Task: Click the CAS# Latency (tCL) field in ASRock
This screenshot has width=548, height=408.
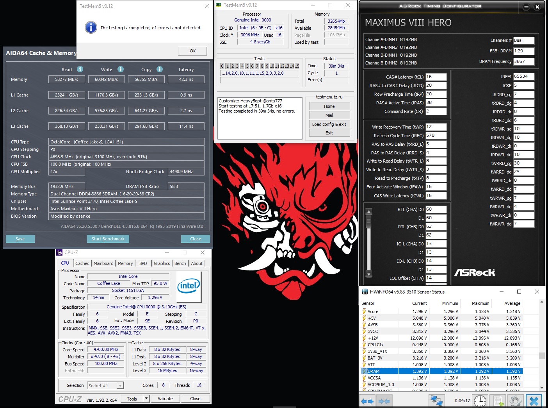Action: pos(436,77)
